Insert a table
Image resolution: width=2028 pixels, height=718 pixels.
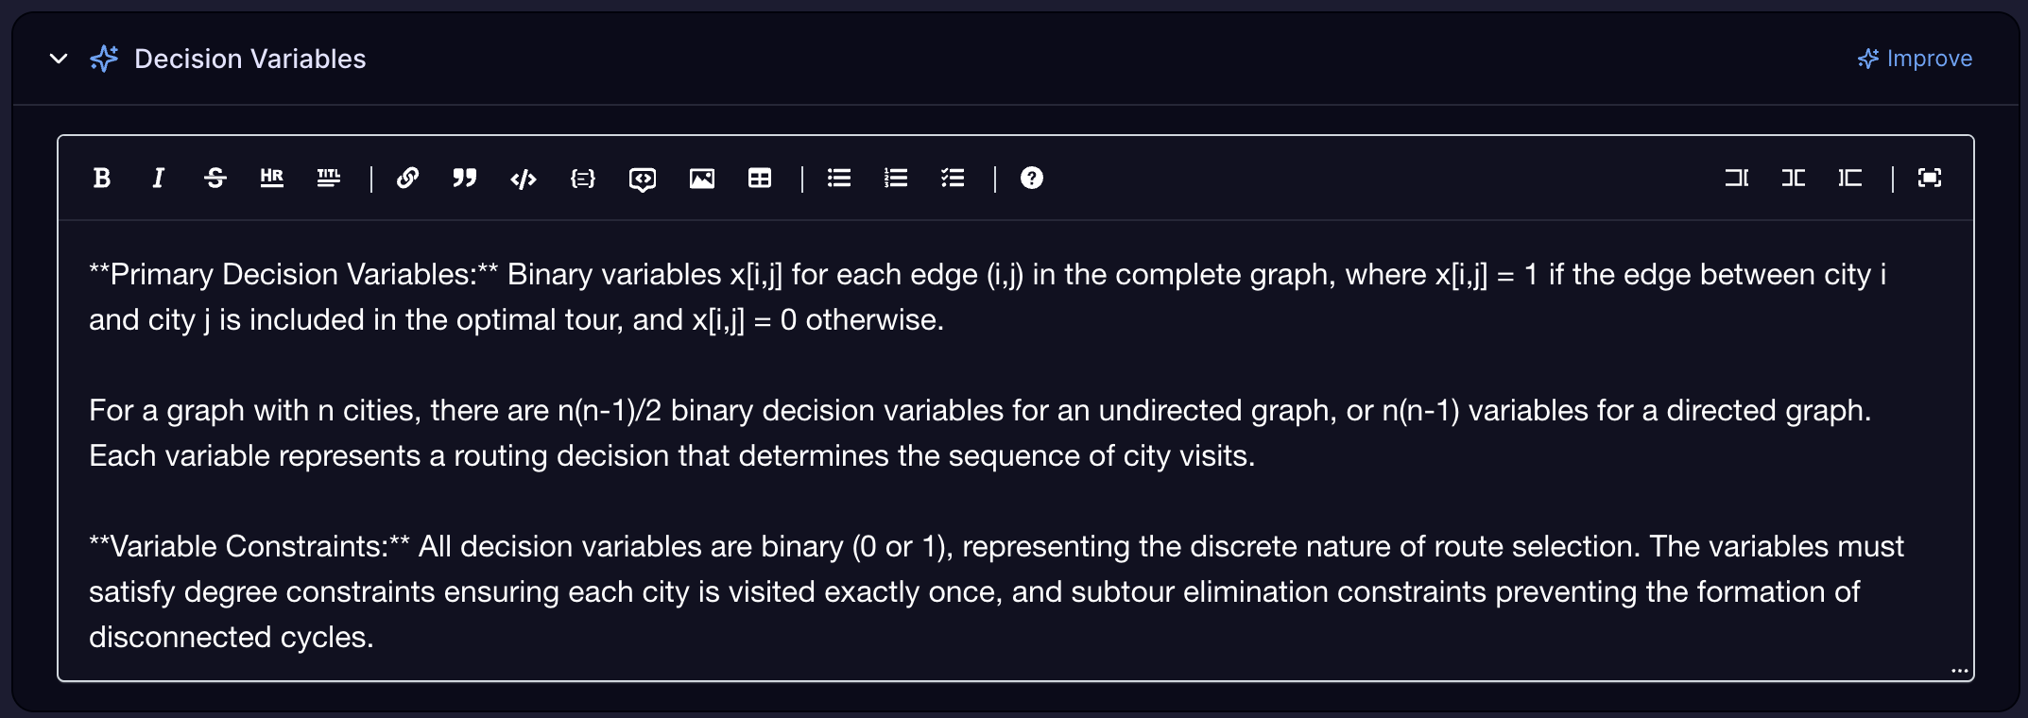click(762, 179)
